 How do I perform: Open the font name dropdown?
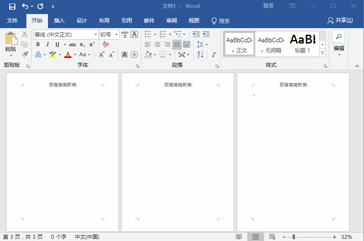(x=96, y=34)
